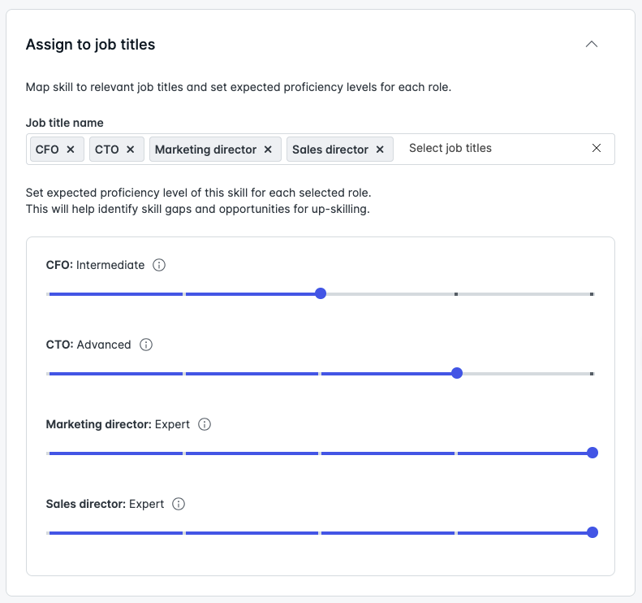Remove the CTO job title tag
The width and height of the screenshot is (642, 603).
(x=130, y=150)
